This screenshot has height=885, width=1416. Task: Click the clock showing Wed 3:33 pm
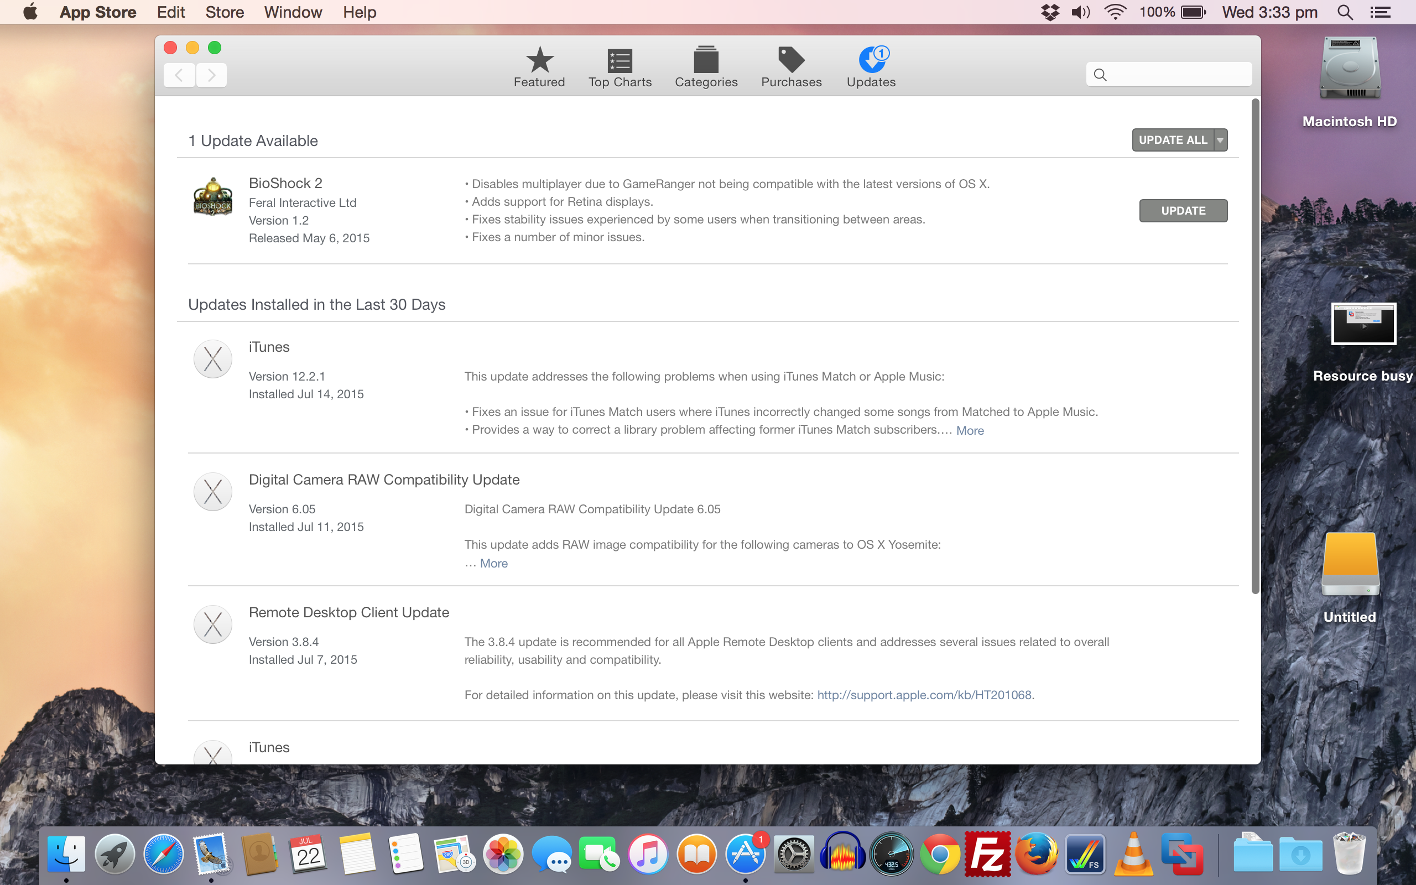click(x=1270, y=12)
